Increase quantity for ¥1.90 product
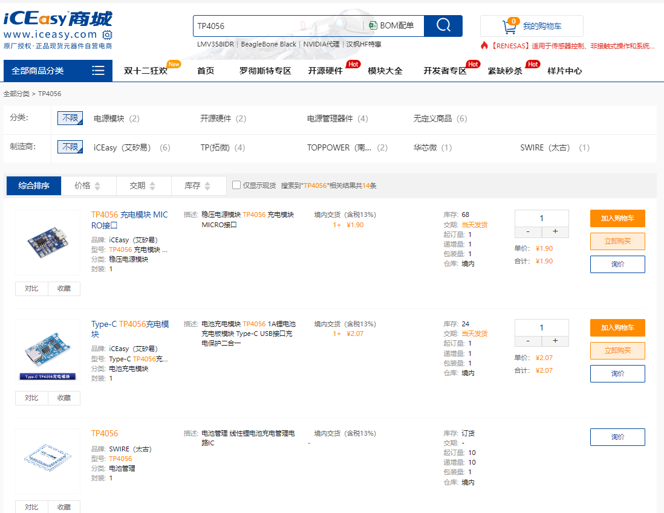664x513 pixels. 555,231
